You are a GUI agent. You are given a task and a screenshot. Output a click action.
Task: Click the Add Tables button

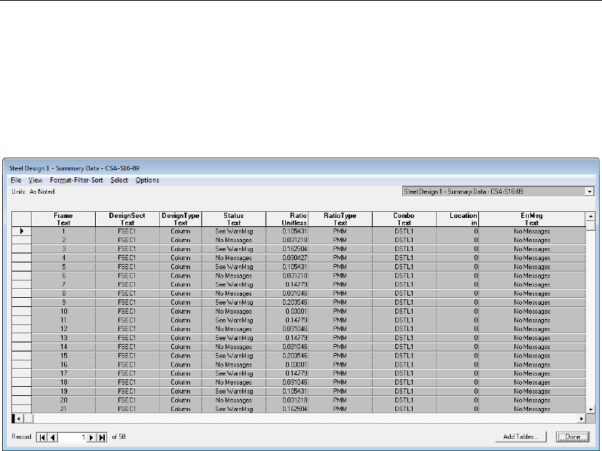(521, 437)
